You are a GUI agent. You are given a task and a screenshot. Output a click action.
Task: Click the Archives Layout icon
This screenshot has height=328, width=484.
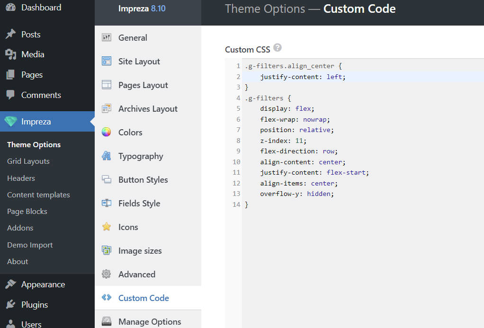pos(107,108)
